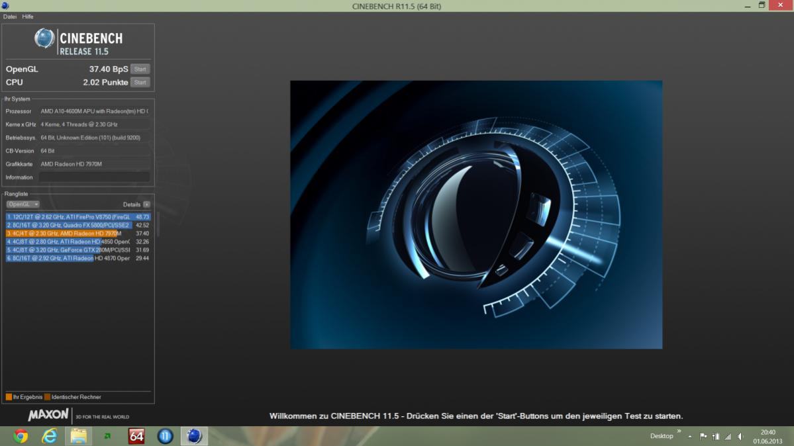Open Google Chrome from the taskbar

coord(21,436)
